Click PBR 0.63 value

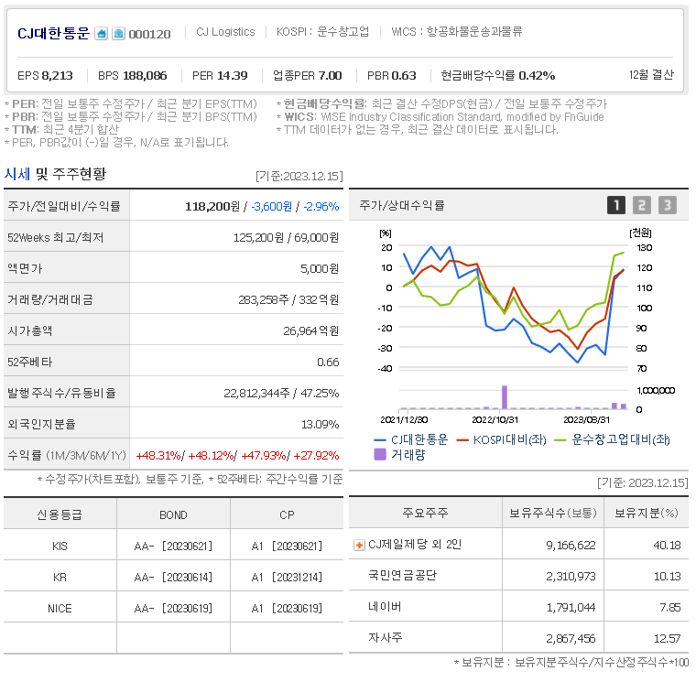392,75
